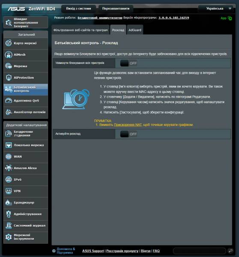Click the Додаткові налаштування section header
This screenshot has height=257, width=239.
(x=27, y=125)
